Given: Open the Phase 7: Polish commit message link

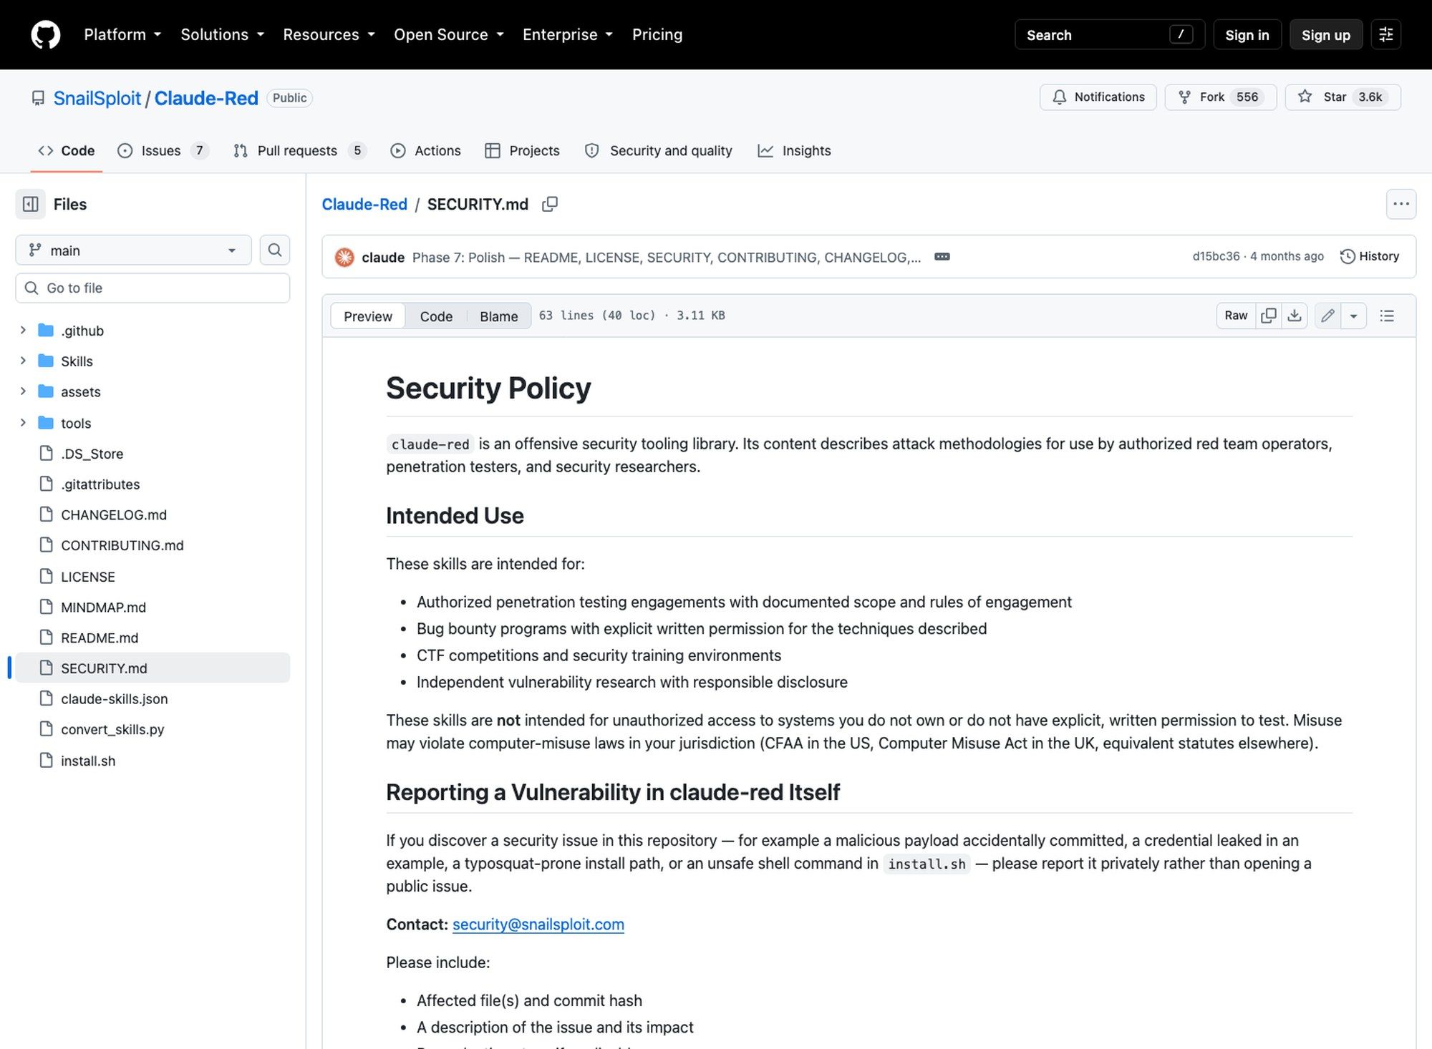Looking at the screenshot, I should pyautogui.click(x=667, y=257).
